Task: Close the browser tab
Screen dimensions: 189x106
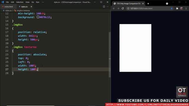Action: pyautogui.click(x=143, y=4)
